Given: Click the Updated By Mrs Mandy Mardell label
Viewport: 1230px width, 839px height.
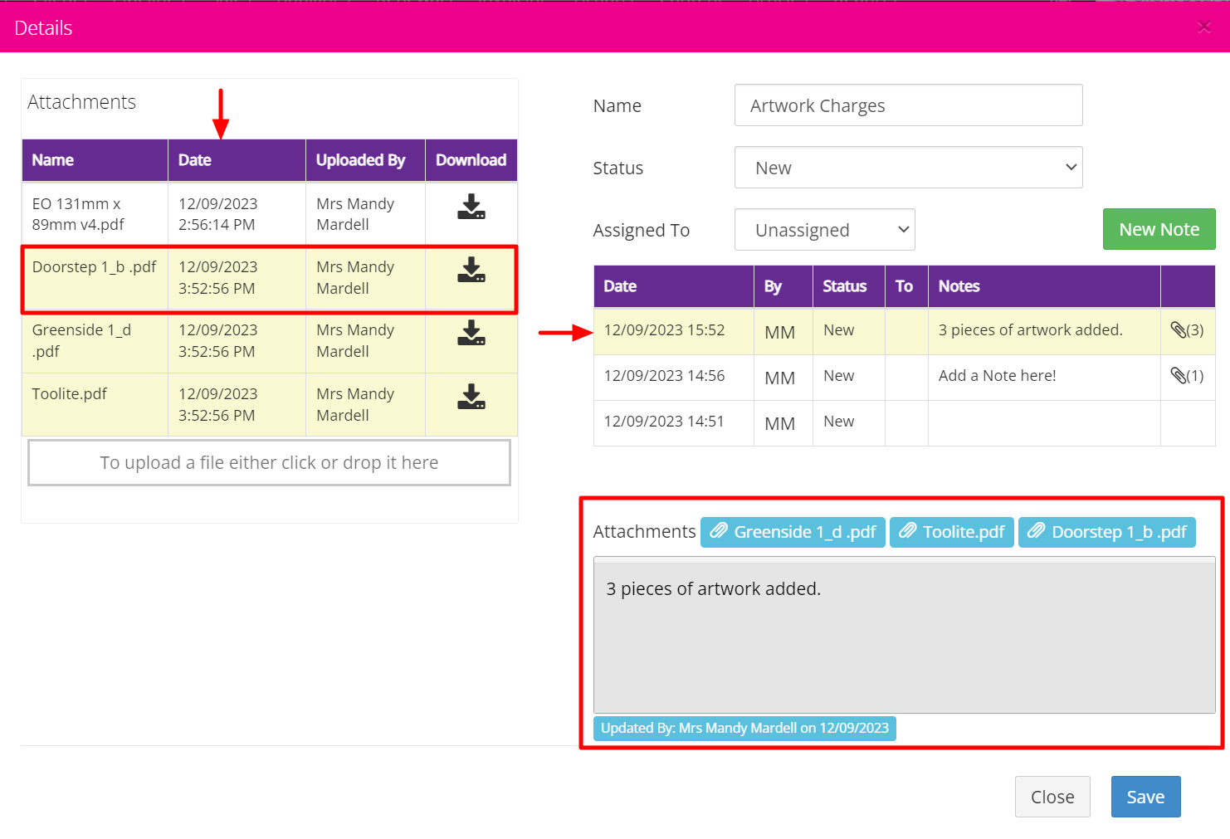Looking at the screenshot, I should point(744,728).
